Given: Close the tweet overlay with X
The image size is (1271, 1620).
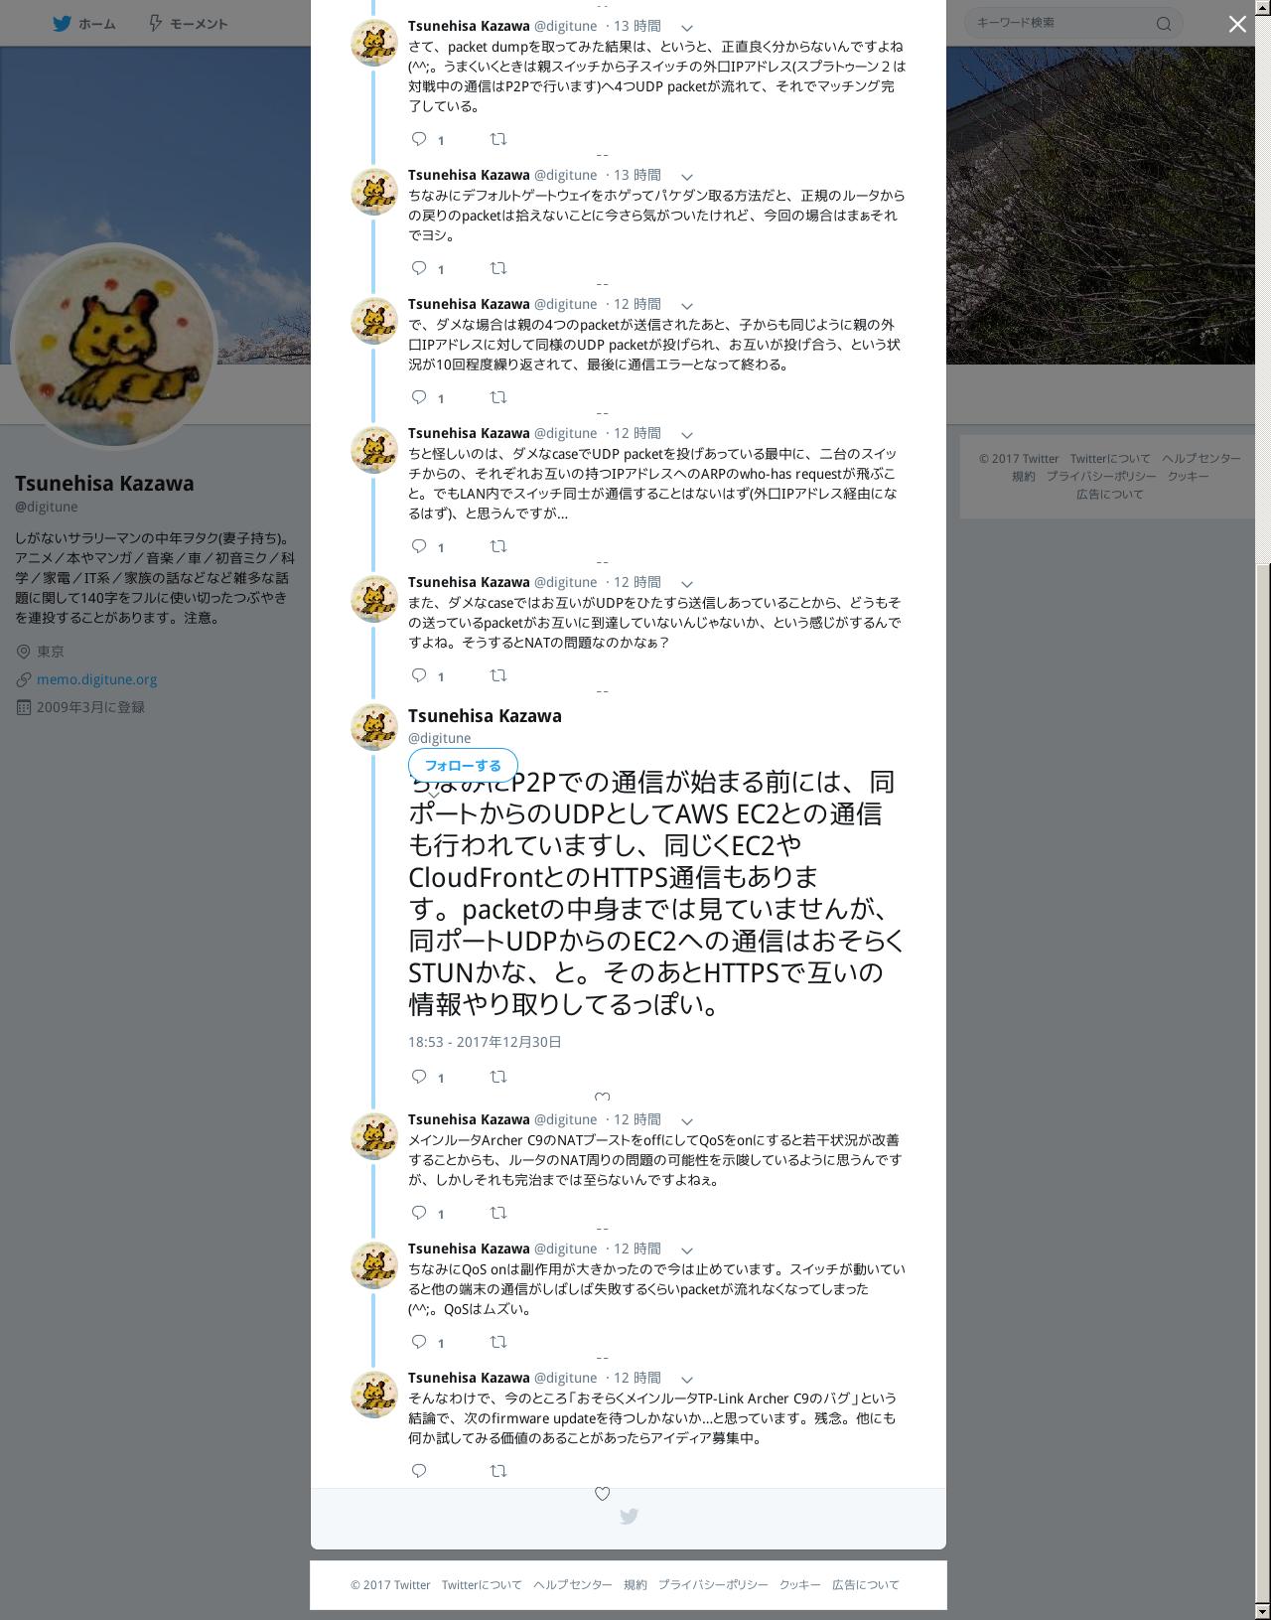Looking at the screenshot, I should 1237,24.
